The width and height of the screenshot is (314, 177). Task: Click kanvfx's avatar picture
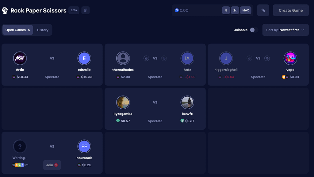click(x=187, y=102)
